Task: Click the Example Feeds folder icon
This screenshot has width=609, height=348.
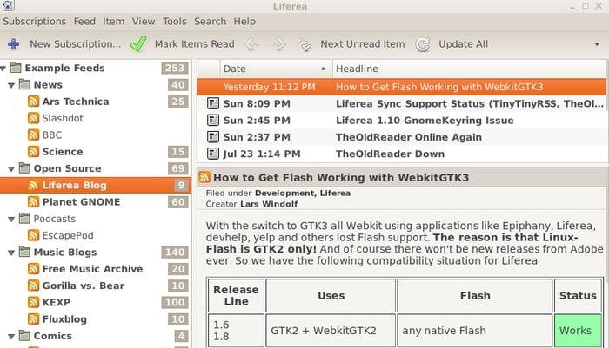Action: tap(16, 68)
